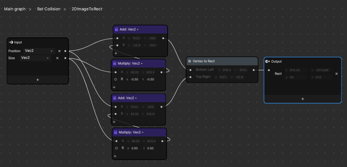Click plus on top Add: Vec2 node
347x167 pixels.
pyautogui.click(x=116, y=53)
